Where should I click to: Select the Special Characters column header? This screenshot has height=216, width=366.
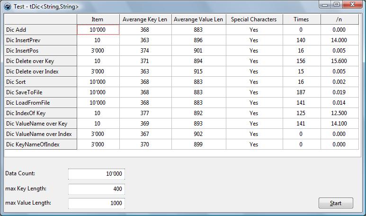[253, 19]
